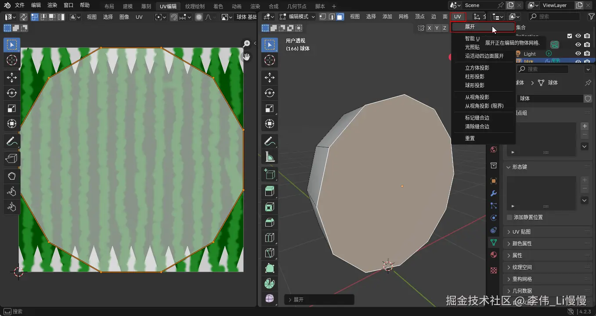Expand the UV 贴图 panel
Viewport: 596px width, 316px height.
[x=521, y=232]
